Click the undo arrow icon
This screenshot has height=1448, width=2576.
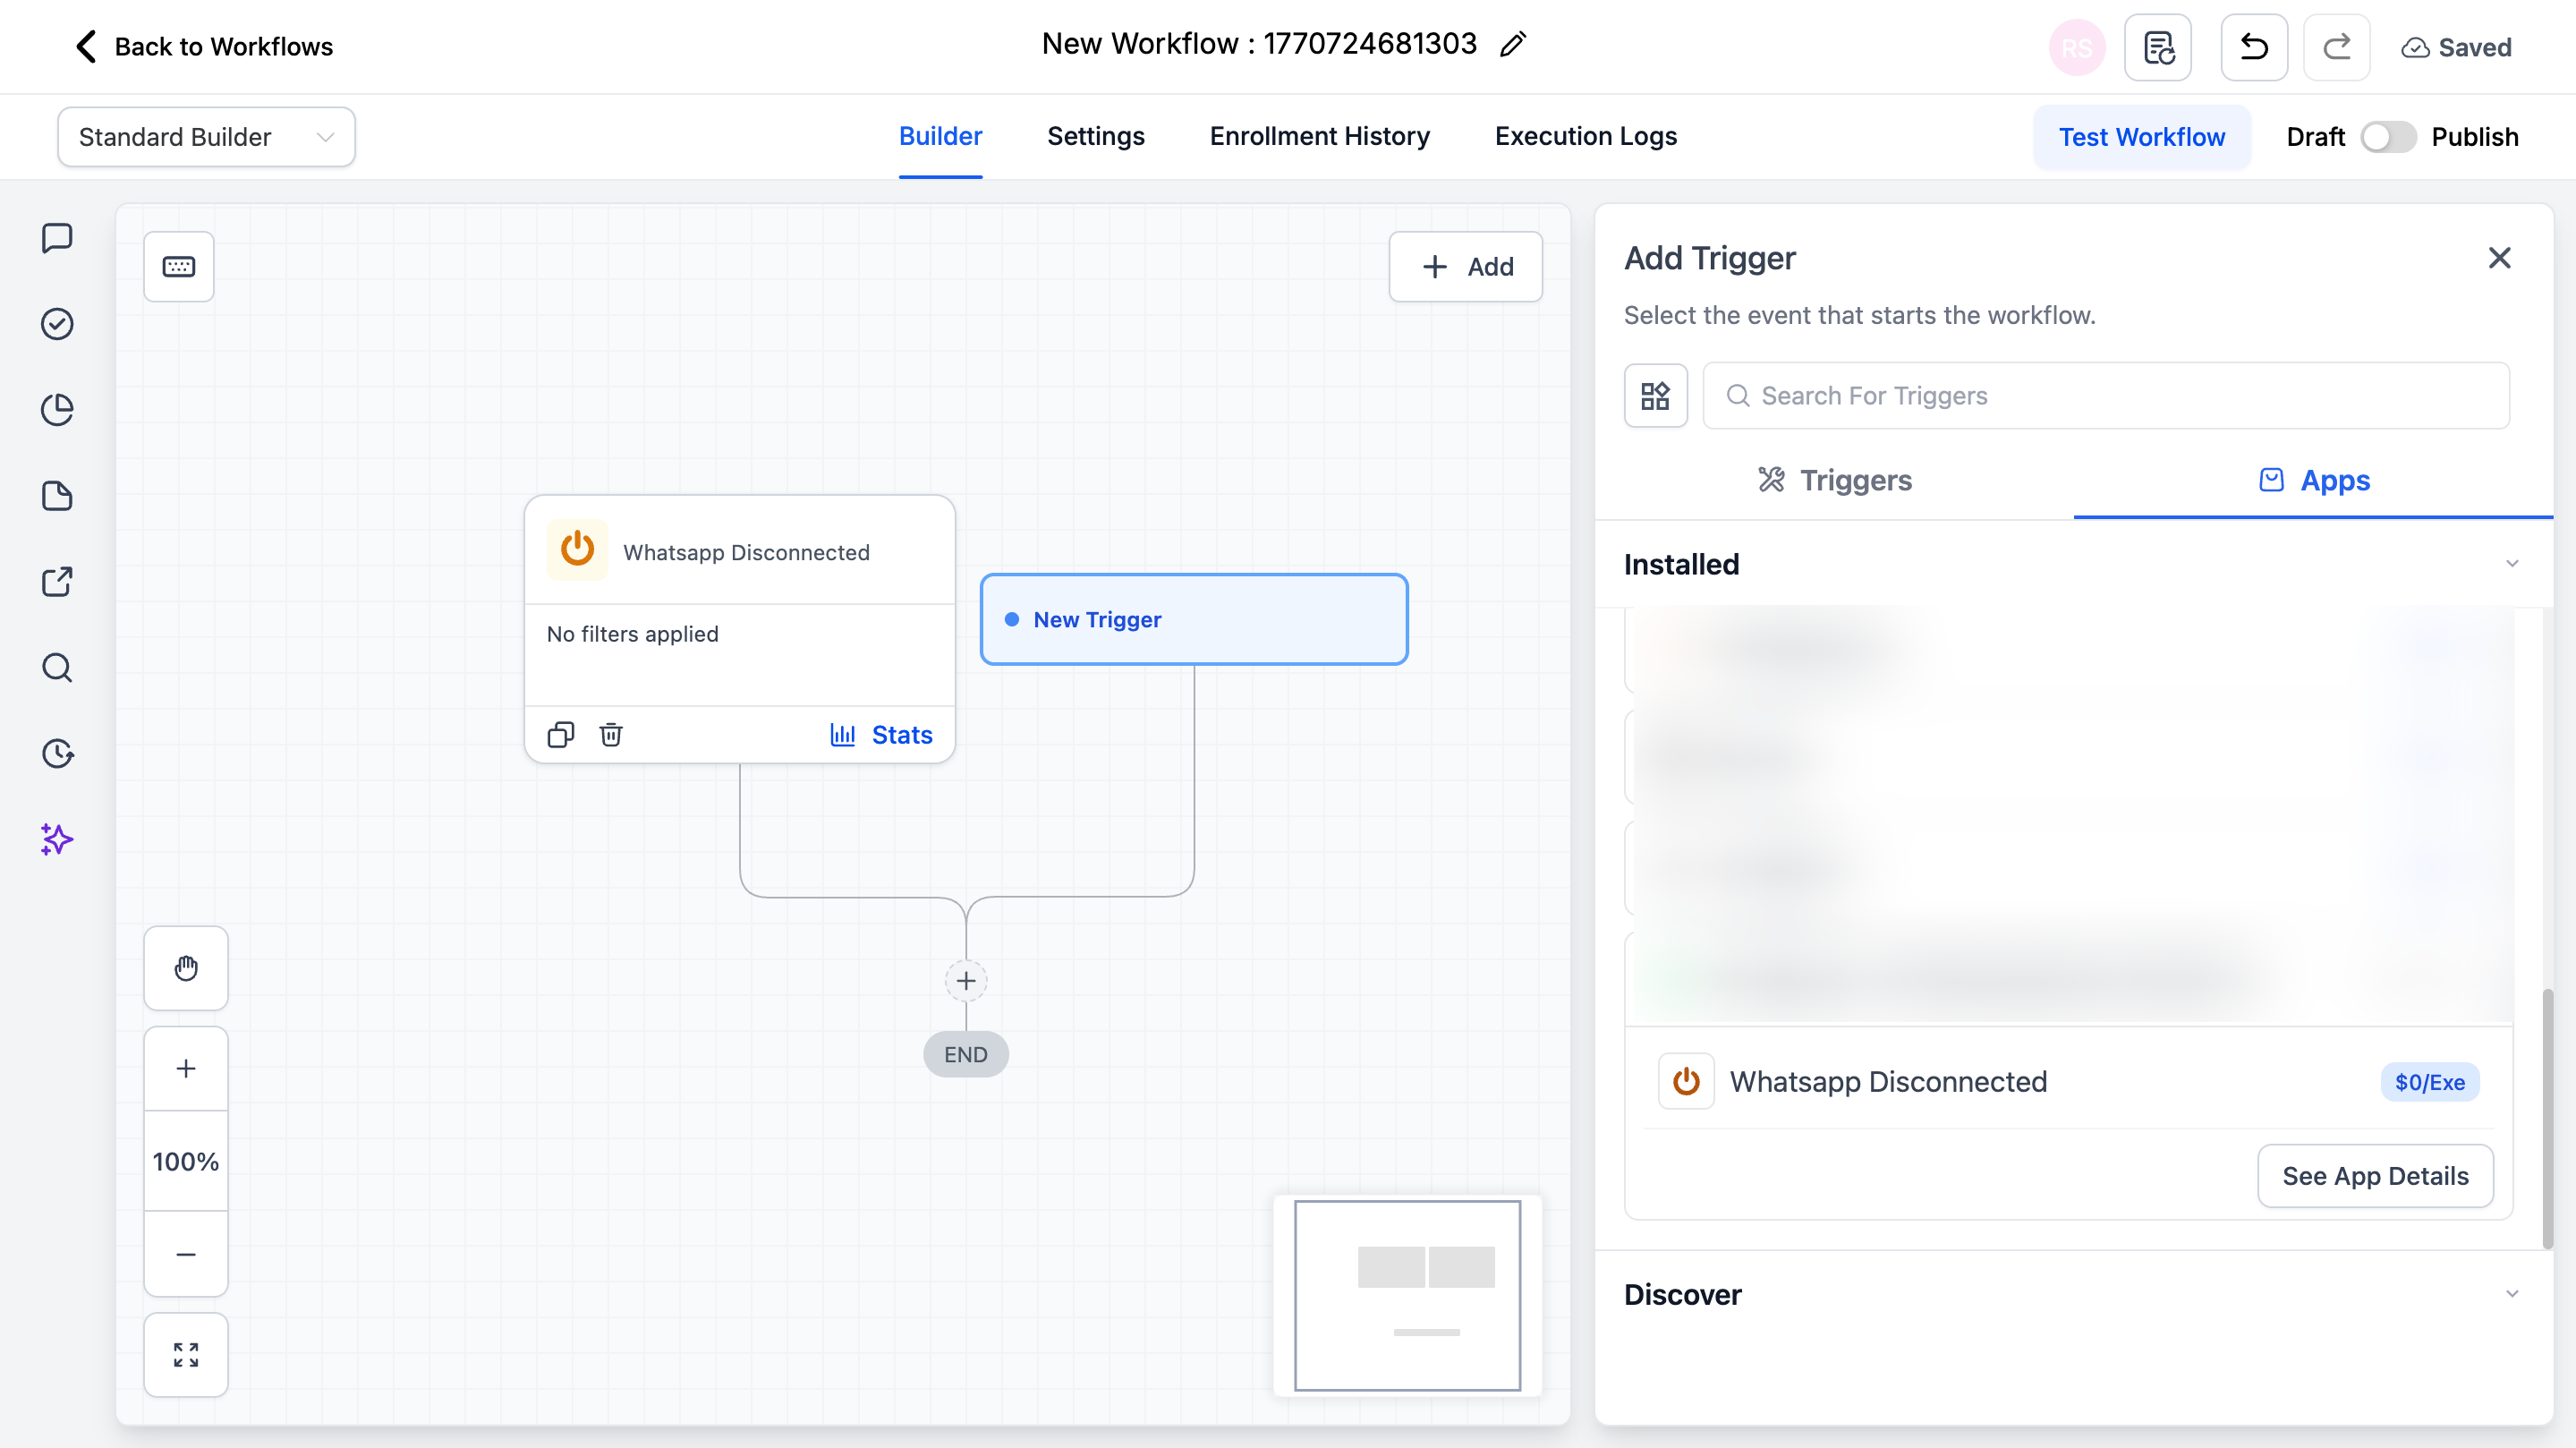[x=2253, y=47]
